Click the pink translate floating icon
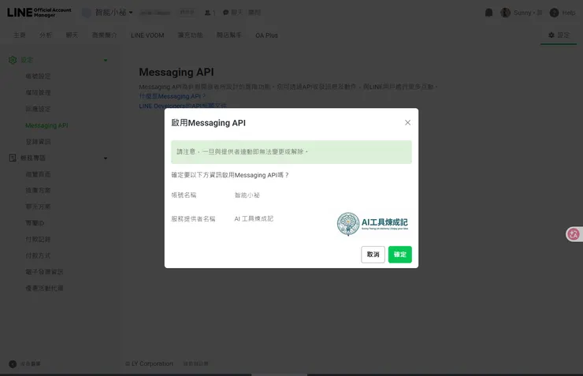This screenshot has height=376, width=583. pos(574,234)
